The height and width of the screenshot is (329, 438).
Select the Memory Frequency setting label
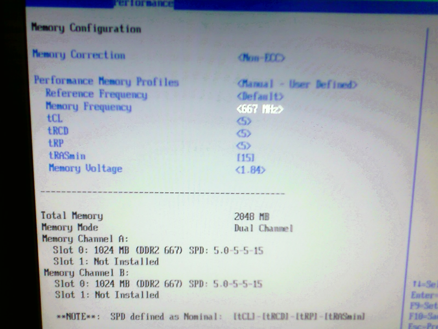click(88, 106)
